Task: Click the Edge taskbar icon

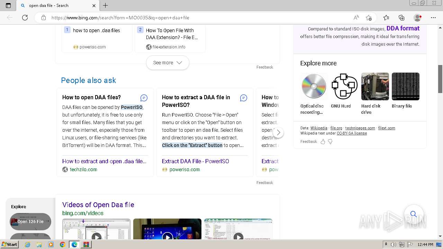Action: pos(74,245)
